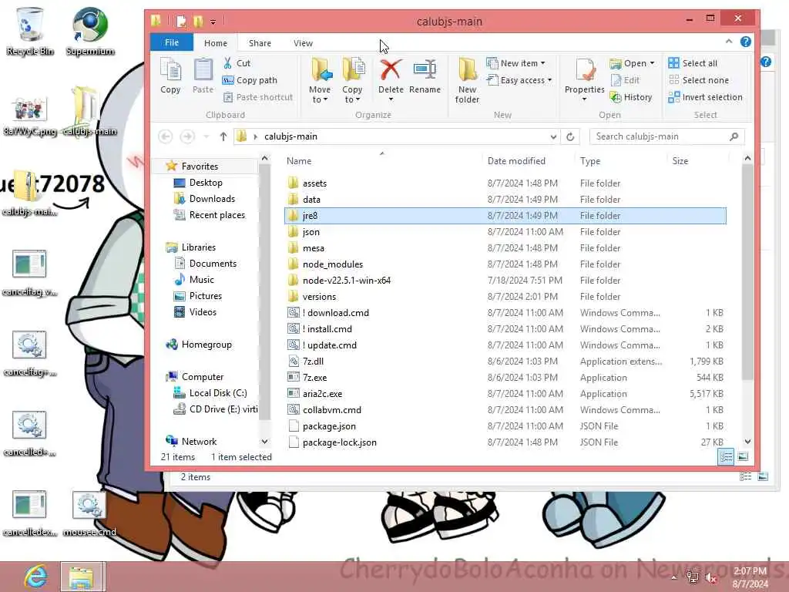Click the muted volume tray icon
The height and width of the screenshot is (592, 789).
click(711, 577)
